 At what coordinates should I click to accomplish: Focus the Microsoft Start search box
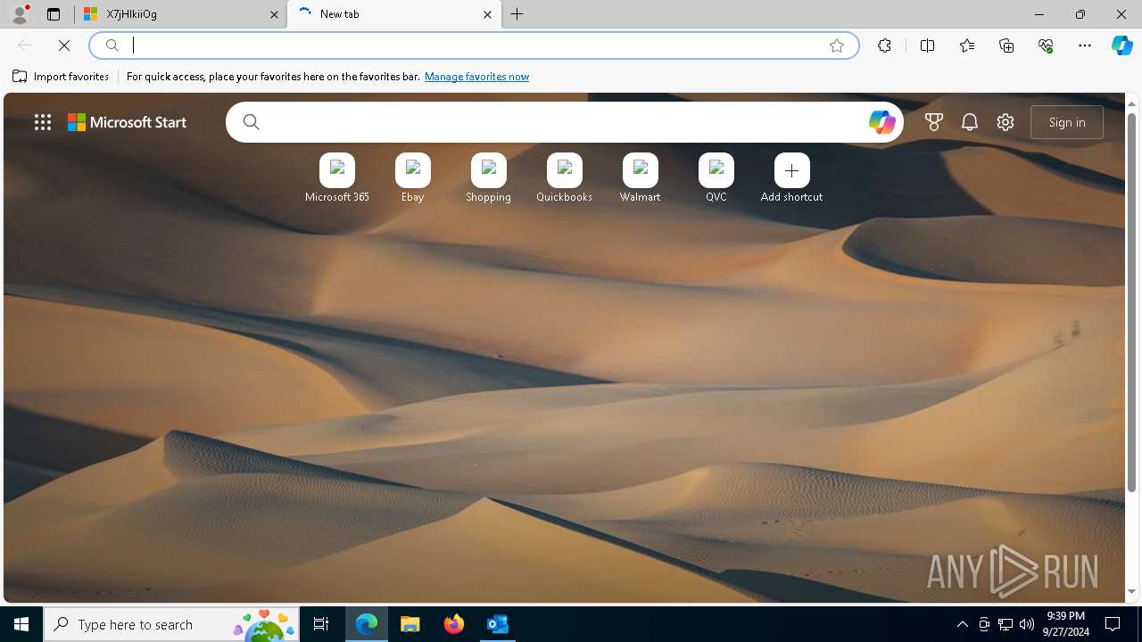pyautogui.click(x=564, y=122)
